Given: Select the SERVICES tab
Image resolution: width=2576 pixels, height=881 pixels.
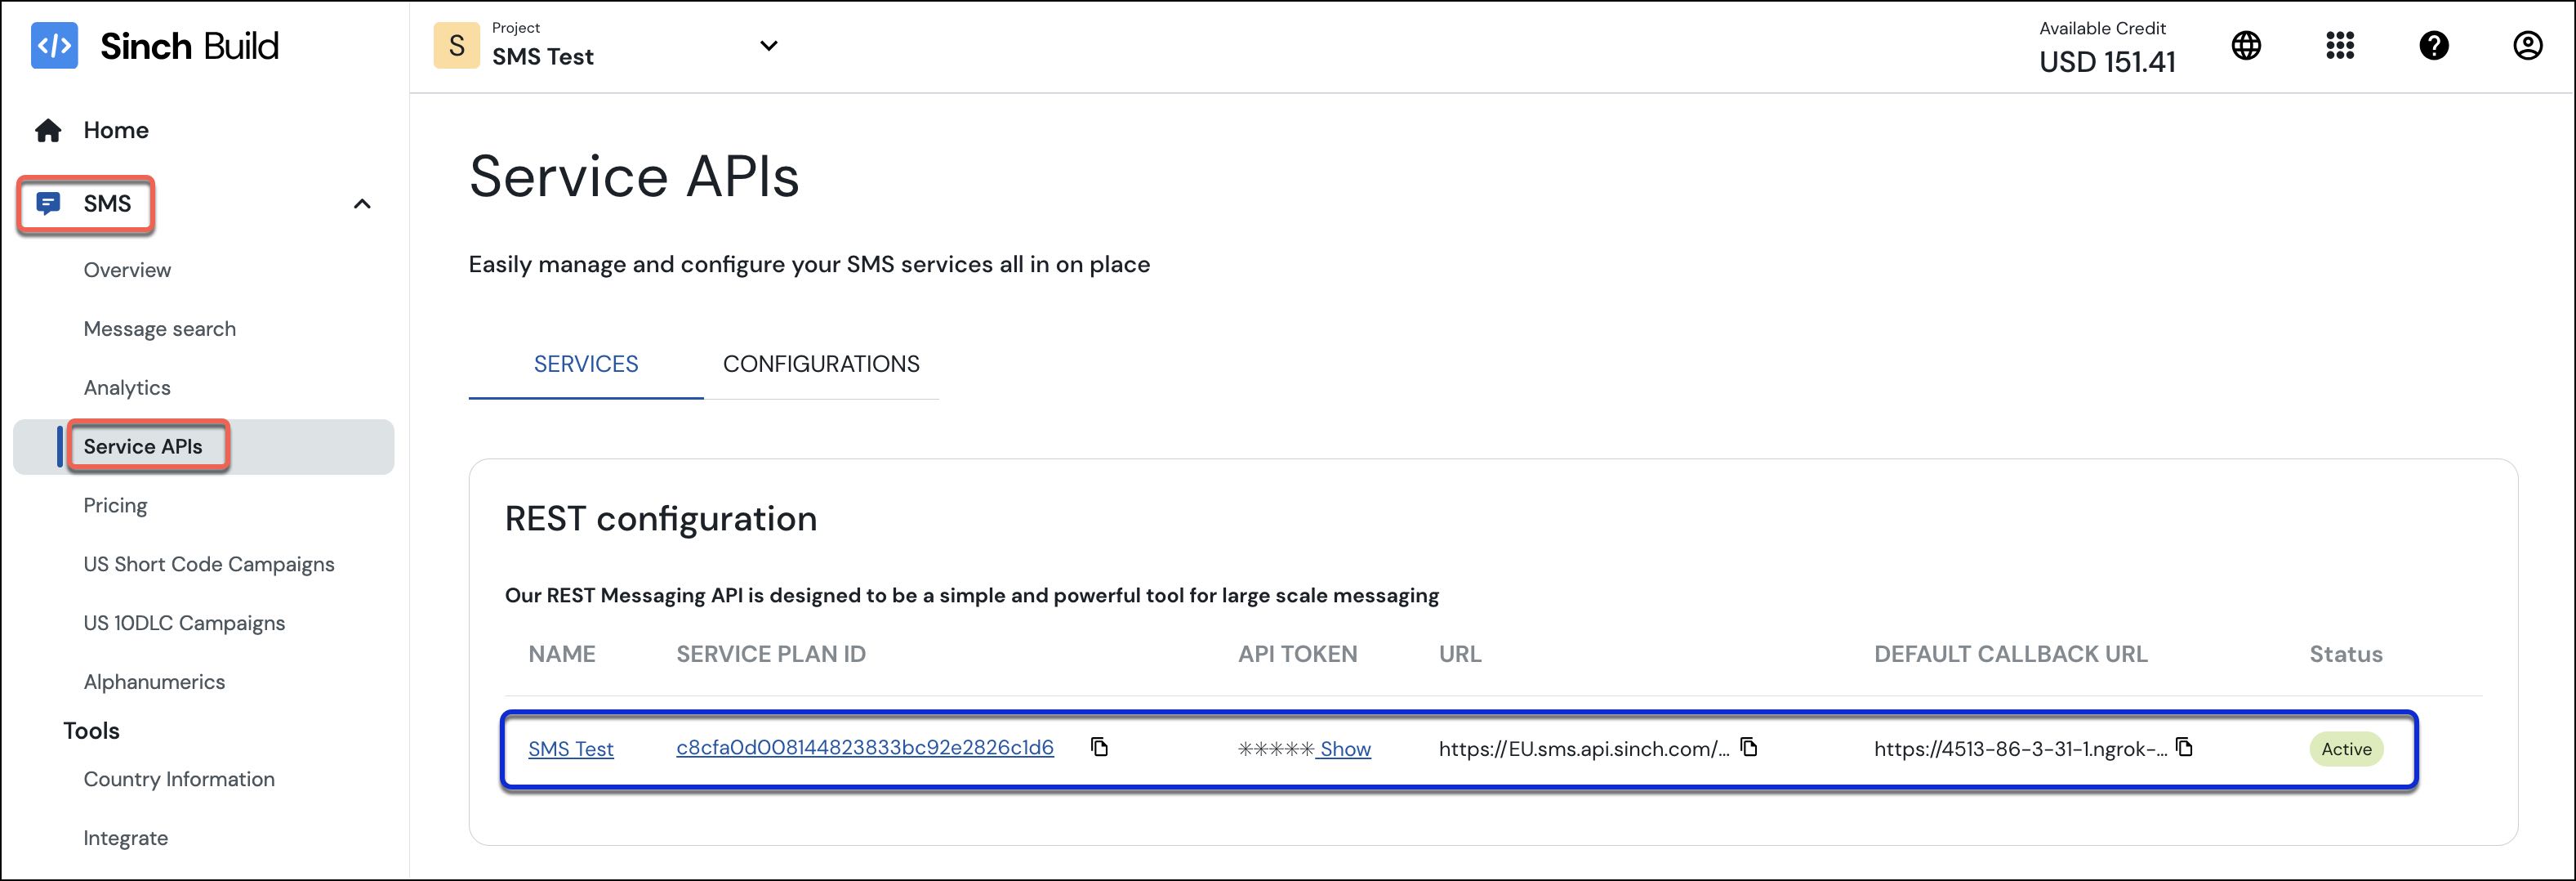Looking at the screenshot, I should click(x=585, y=364).
